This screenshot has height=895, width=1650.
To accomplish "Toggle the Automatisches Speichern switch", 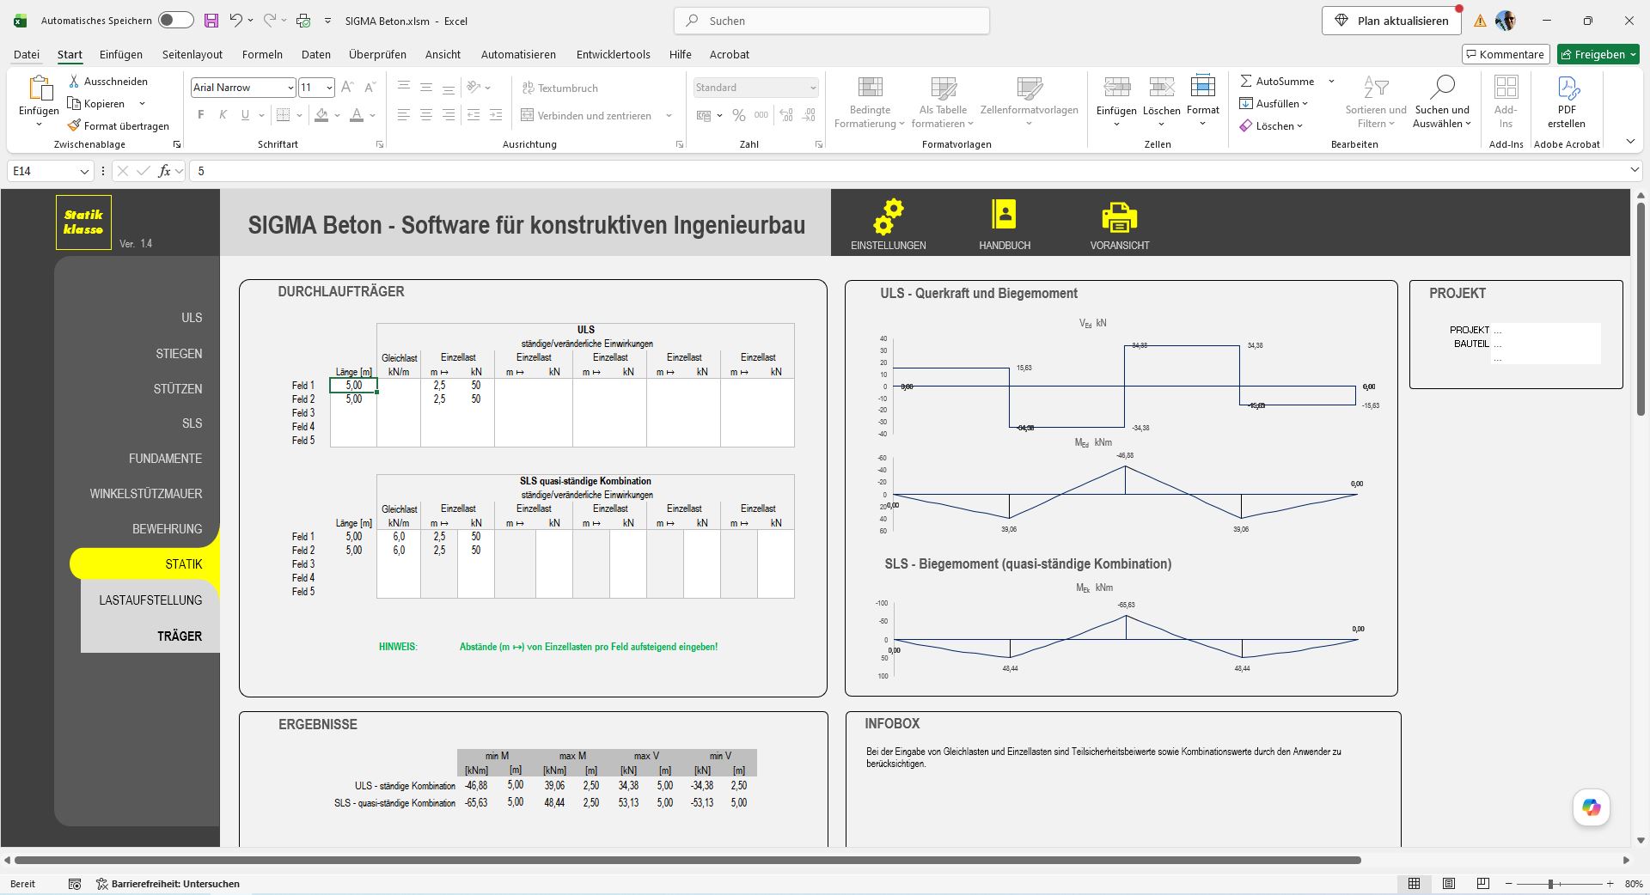I will click(176, 21).
